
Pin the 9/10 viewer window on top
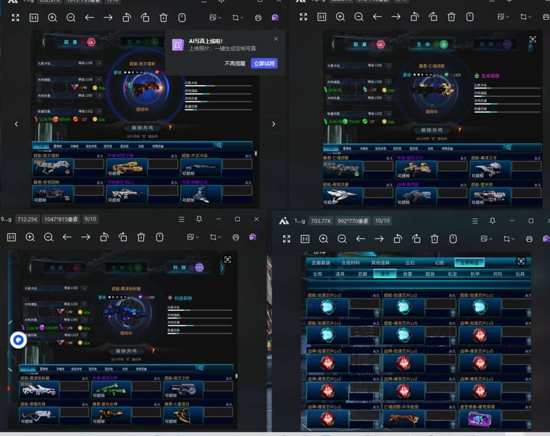pyautogui.click(x=199, y=219)
